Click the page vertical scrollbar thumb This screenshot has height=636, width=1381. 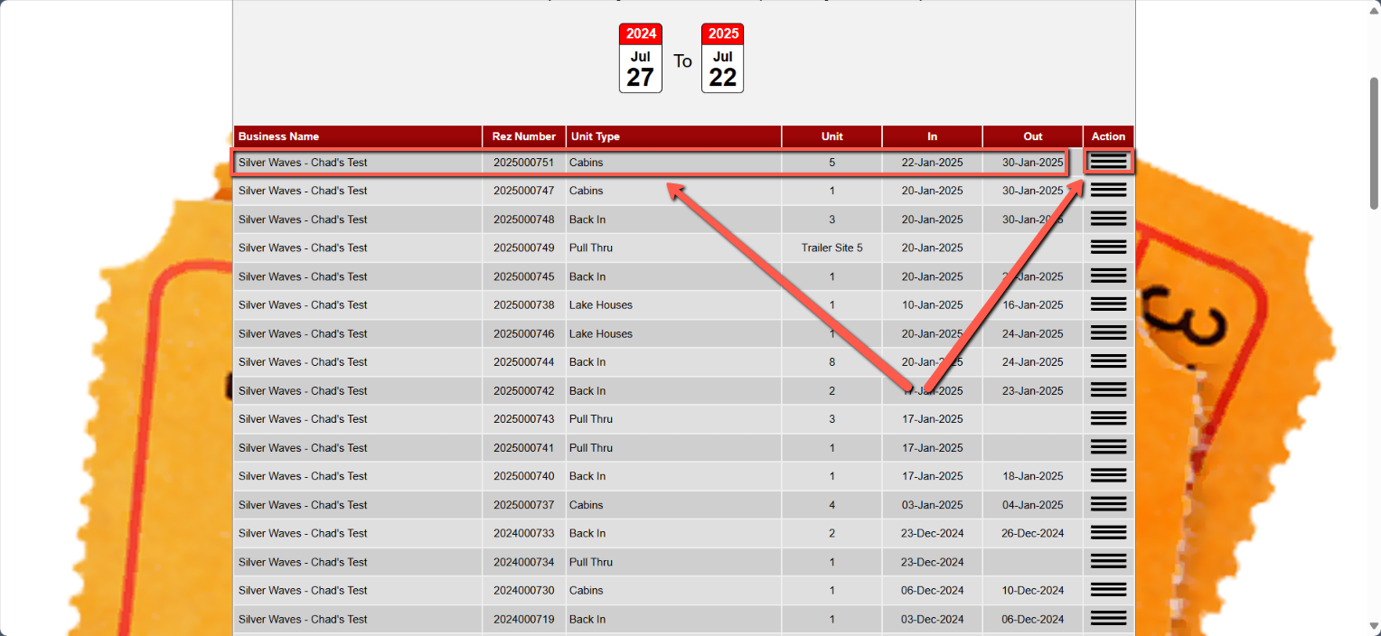[x=1374, y=143]
